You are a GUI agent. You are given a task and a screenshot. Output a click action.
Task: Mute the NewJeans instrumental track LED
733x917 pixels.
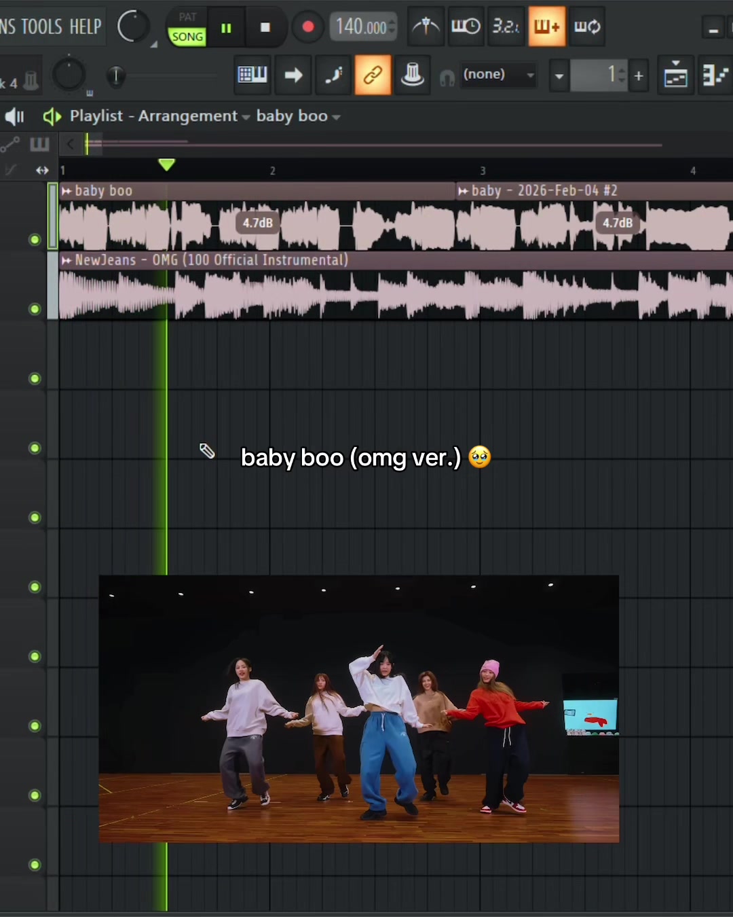point(35,309)
